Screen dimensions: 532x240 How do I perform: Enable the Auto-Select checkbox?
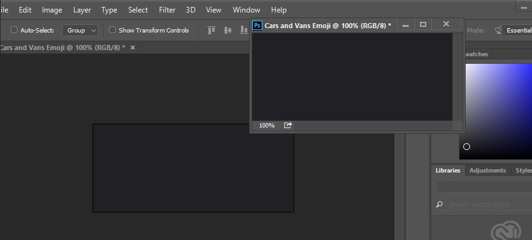point(14,30)
